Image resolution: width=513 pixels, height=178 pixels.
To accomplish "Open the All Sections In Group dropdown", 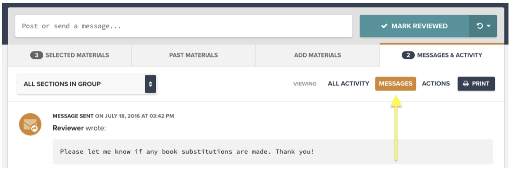I will (x=87, y=84).
